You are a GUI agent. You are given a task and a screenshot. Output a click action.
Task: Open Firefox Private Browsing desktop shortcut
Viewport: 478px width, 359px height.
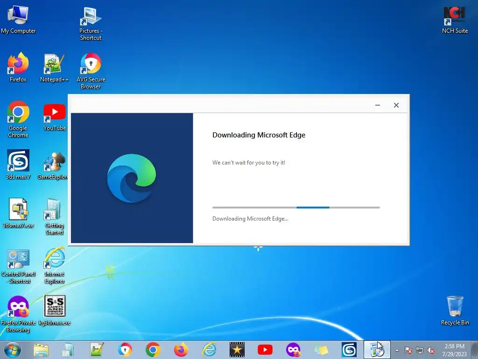coord(18,314)
